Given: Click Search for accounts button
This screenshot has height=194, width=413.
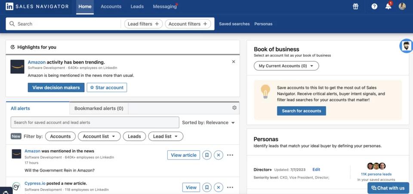Looking at the screenshot, I should click(301, 111).
